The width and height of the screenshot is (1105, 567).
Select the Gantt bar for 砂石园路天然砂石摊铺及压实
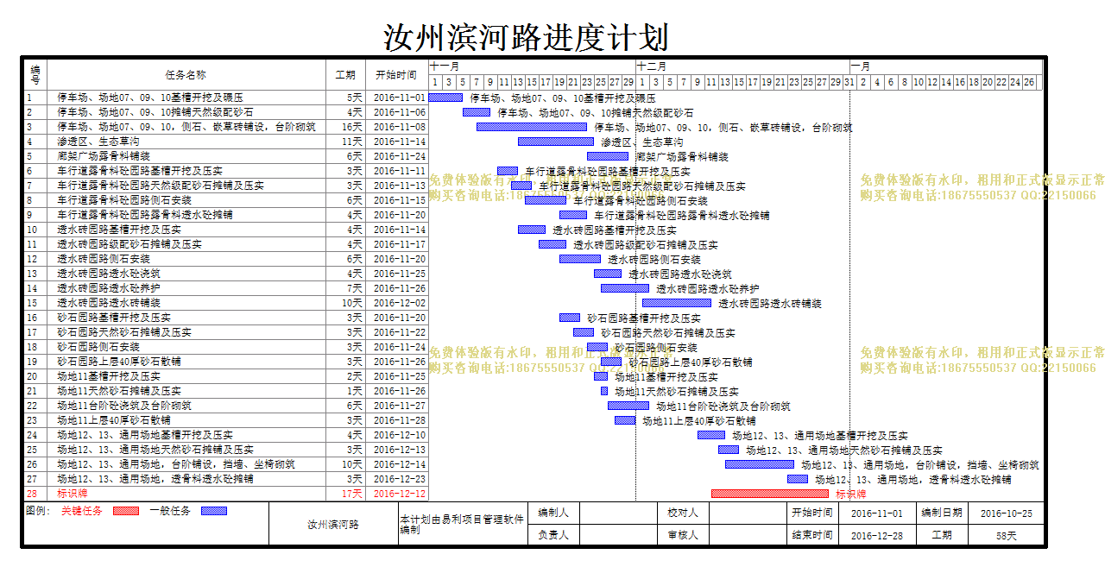(584, 332)
